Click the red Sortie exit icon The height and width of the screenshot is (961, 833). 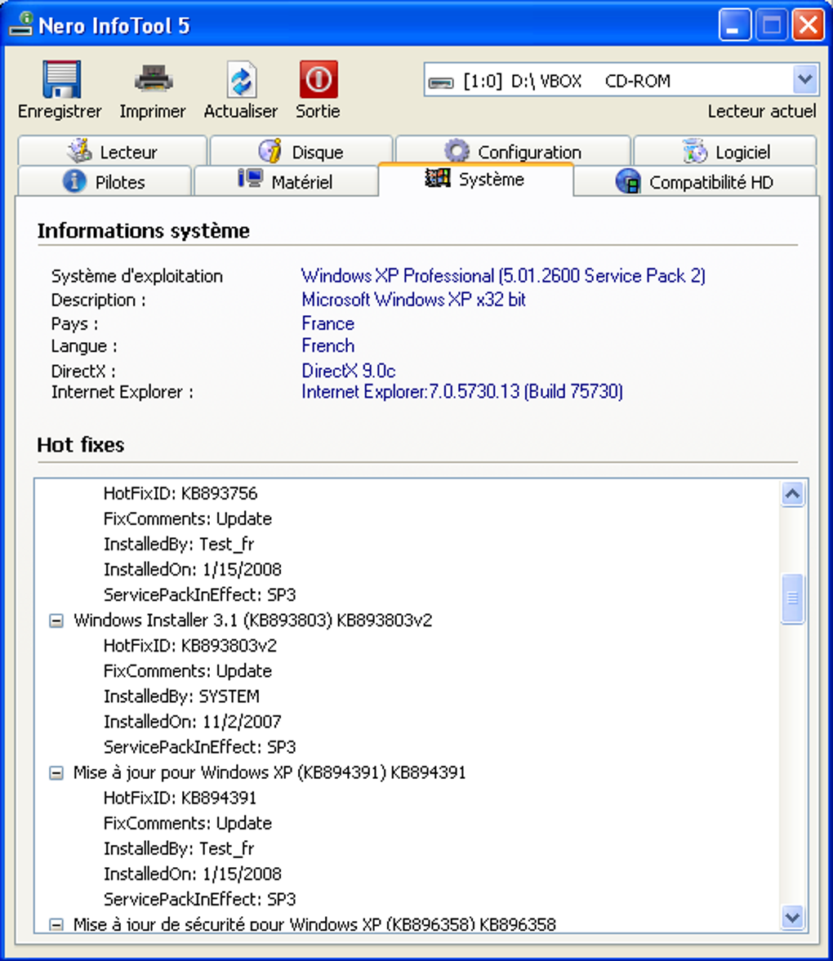(x=318, y=79)
